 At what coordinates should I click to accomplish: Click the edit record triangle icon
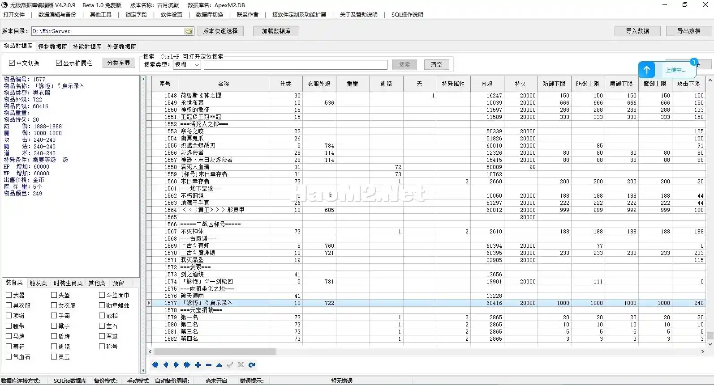219,365
